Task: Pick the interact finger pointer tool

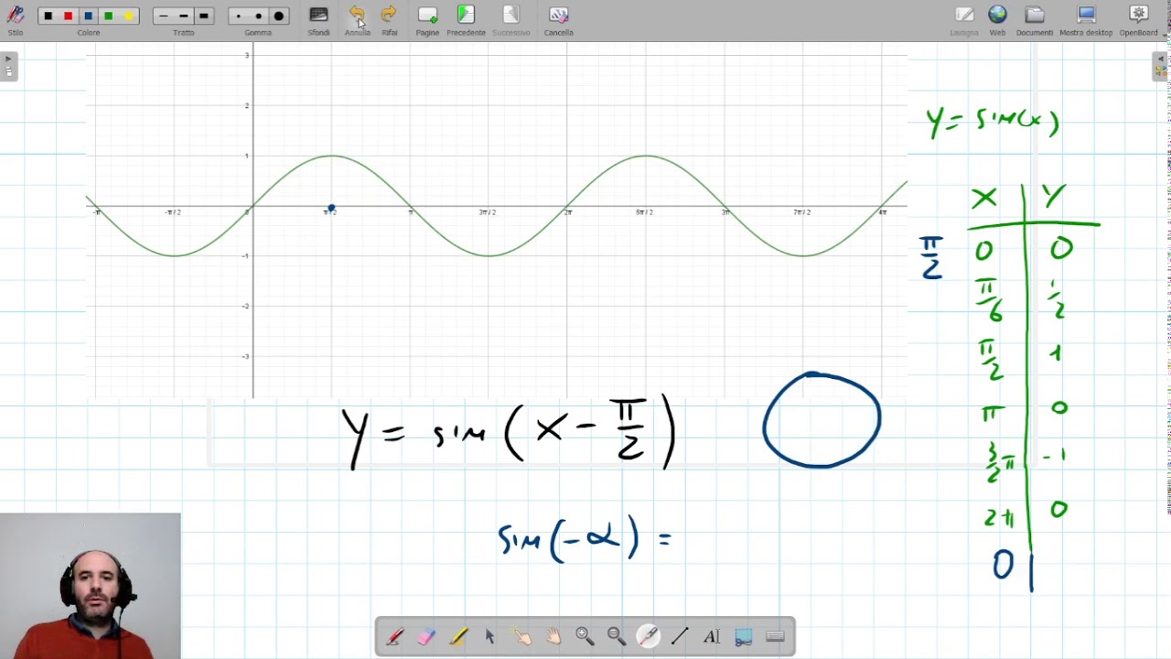Action: tap(521, 637)
